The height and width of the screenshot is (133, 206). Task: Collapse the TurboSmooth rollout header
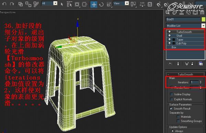(x=185, y=74)
